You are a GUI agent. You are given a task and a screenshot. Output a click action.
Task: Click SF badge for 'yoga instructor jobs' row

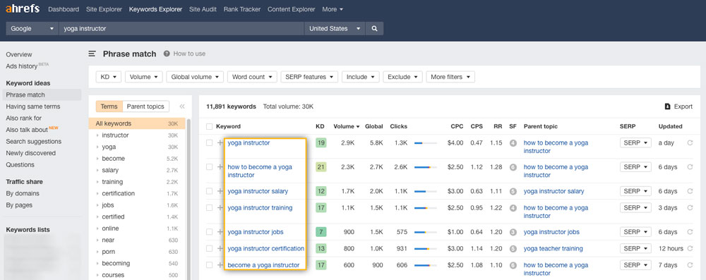(x=513, y=232)
